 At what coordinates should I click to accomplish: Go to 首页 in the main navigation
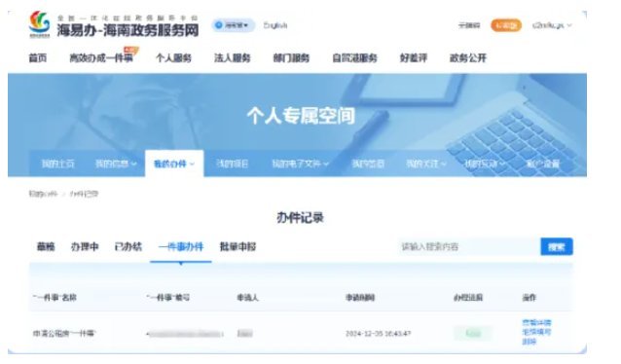coord(38,58)
